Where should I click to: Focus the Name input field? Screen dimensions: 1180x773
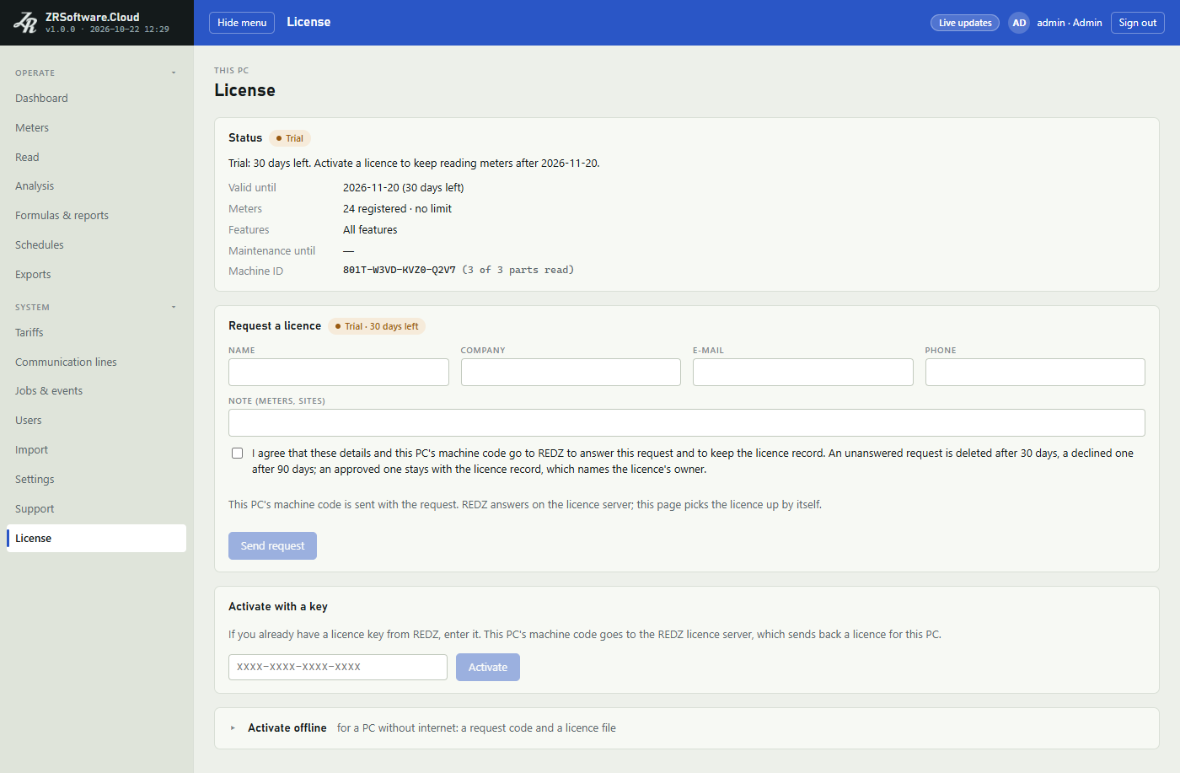click(339, 373)
